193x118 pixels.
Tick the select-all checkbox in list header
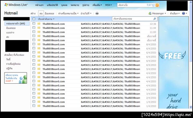(34, 19)
